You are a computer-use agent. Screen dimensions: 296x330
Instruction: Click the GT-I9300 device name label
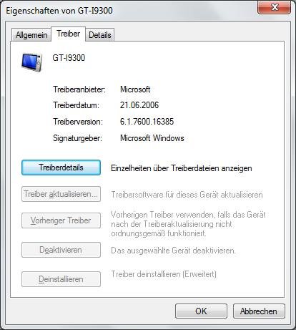pyautogui.click(x=69, y=58)
